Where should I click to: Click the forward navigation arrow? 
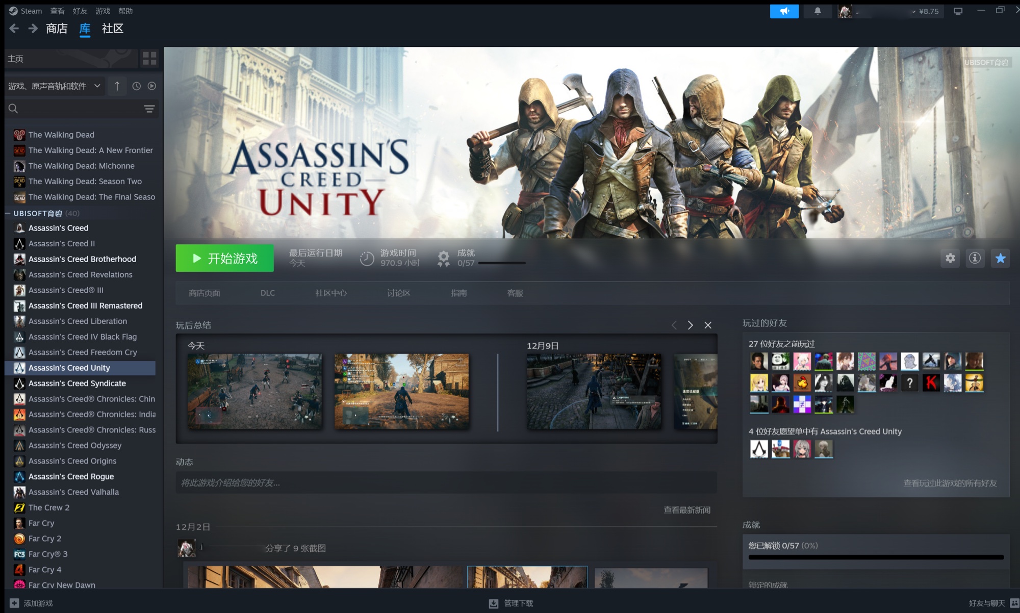[x=33, y=29]
